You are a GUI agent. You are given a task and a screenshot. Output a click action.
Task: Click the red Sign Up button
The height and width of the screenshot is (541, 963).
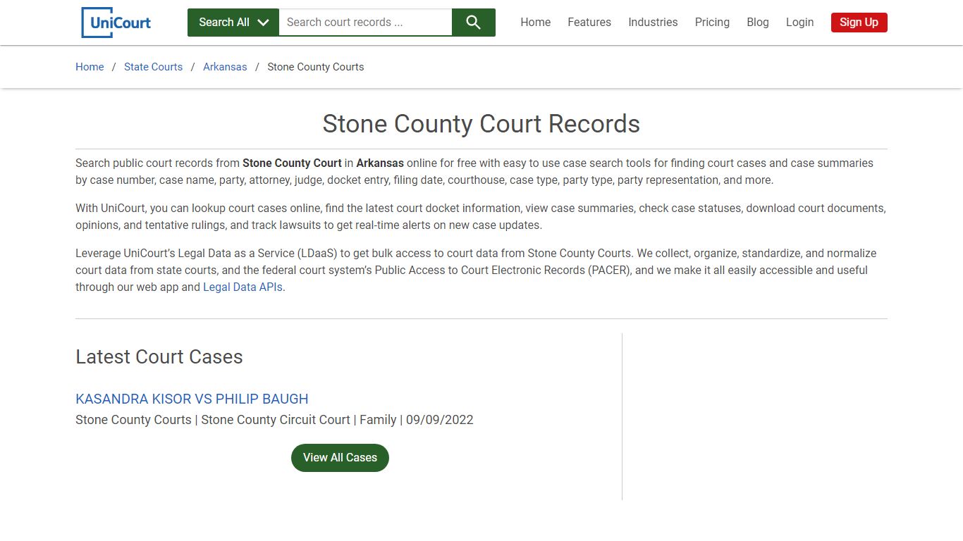pos(859,23)
